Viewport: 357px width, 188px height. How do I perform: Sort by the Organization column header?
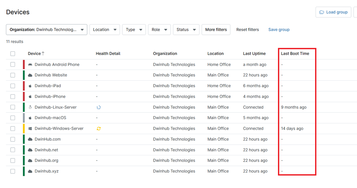click(x=165, y=54)
